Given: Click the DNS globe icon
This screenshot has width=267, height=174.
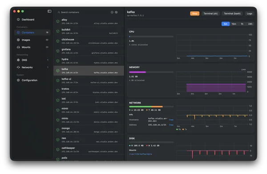Looking at the screenshot, I should click(x=18, y=60).
